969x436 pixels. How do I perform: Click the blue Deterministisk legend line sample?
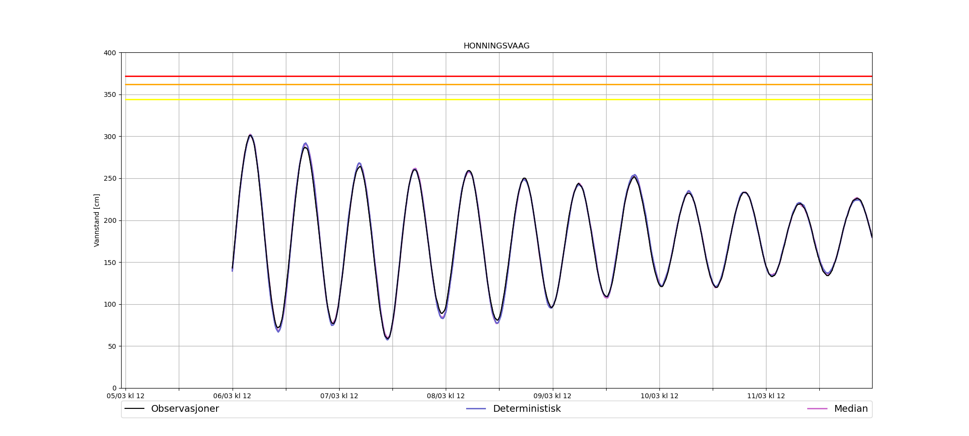point(476,409)
